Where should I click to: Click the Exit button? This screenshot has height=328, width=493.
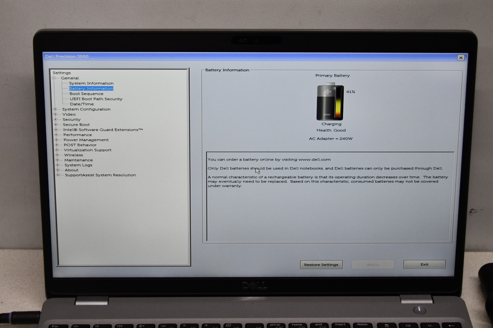coord(424,264)
